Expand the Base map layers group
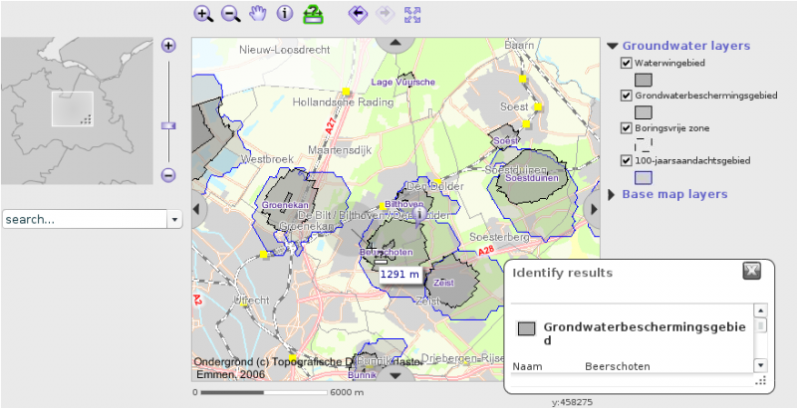797x408 pixels. pos(613,194)
